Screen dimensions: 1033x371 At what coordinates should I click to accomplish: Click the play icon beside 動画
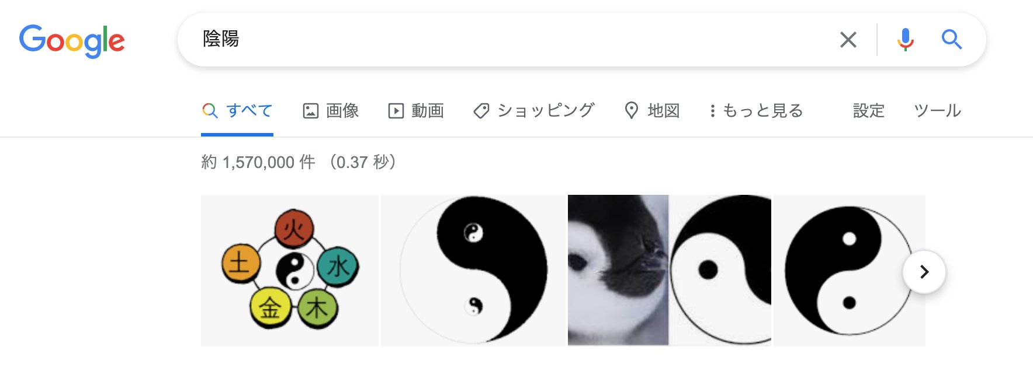pyautogui.click(x=396, y=111)
